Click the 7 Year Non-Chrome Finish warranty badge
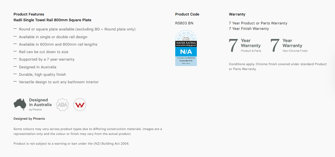This screenshot has width=335, height=157. (x=289, y=45)
